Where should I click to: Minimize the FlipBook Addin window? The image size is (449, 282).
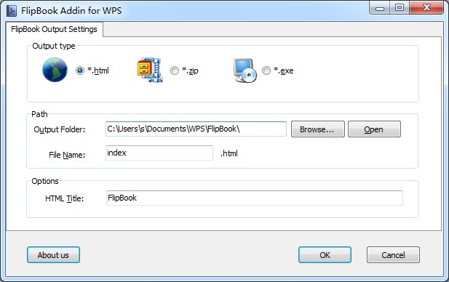pyautogui.click(x=379, y=8)
